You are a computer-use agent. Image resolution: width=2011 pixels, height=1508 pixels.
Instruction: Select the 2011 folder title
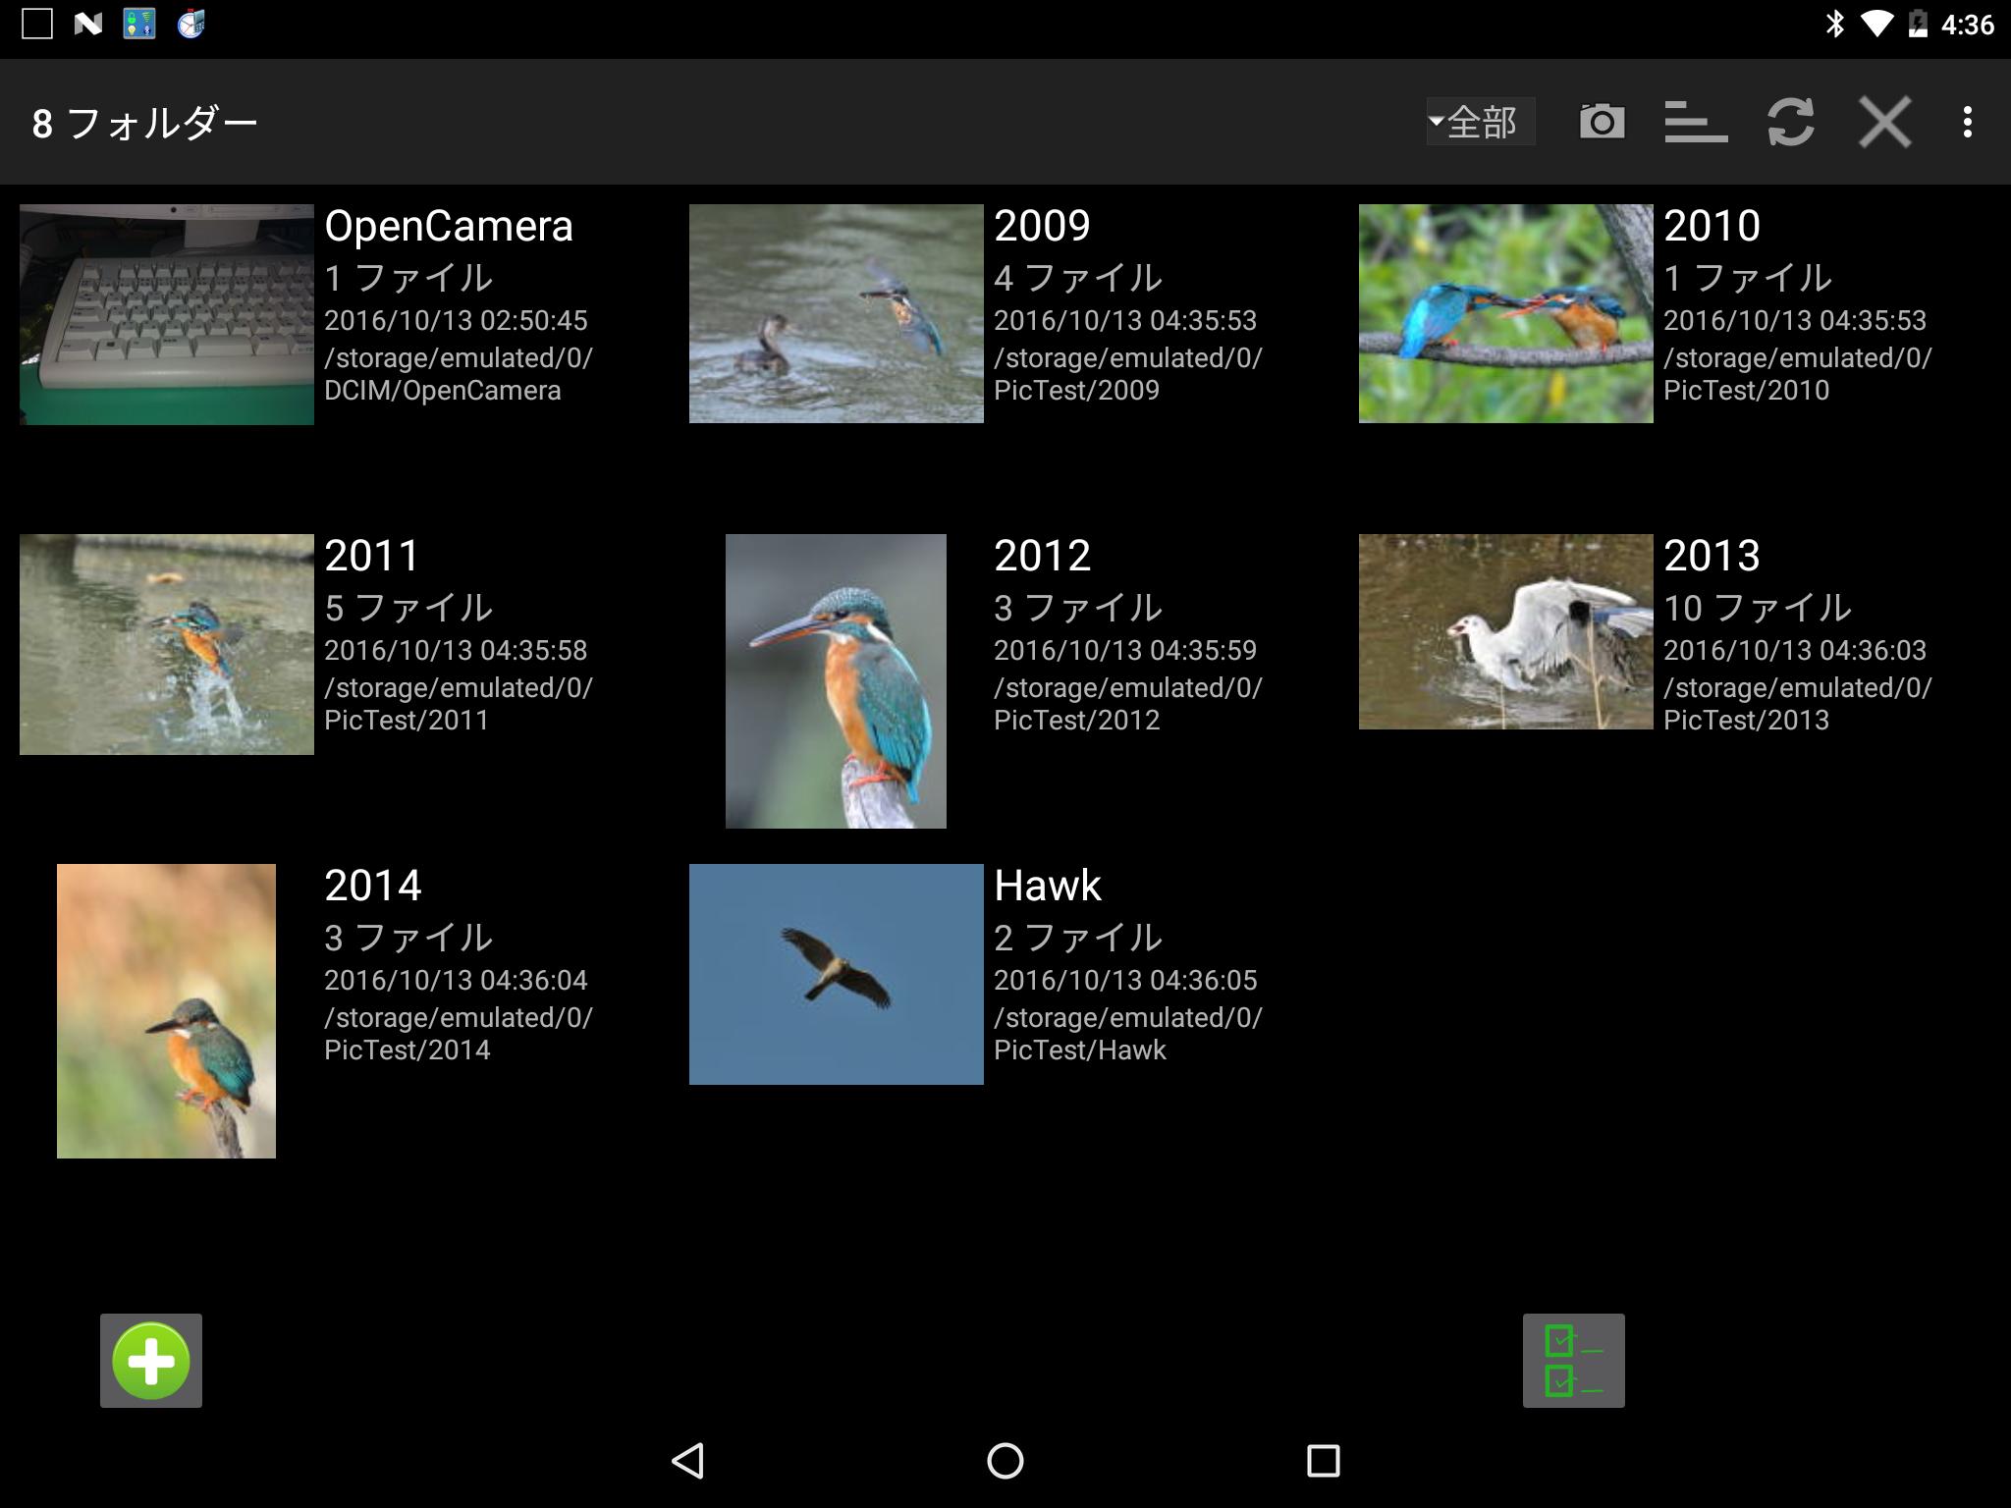(372, 556)
